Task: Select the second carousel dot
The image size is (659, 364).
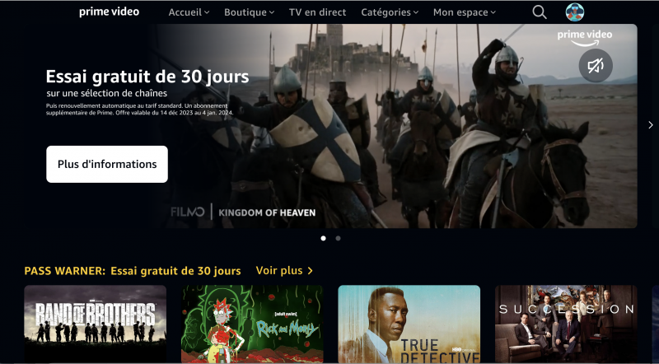Action: (x=338, y=238)
